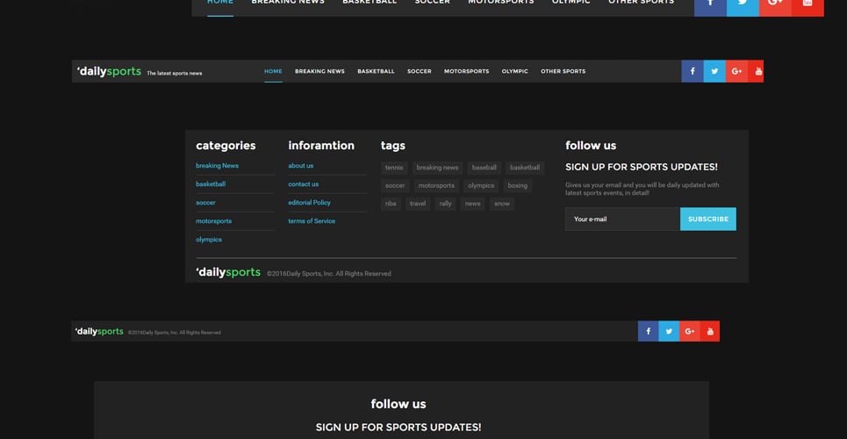Viewport: 847px width, 439px height.
Task: Click Facebook icon in the slim copyright footer bar
Action: [x=649, y=331]
